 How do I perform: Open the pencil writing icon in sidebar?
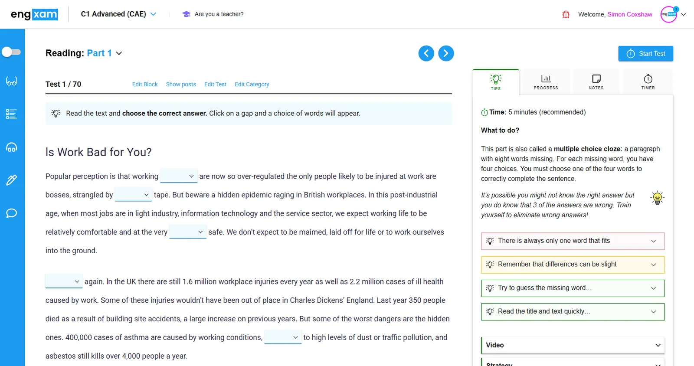(x=12, y=180)
